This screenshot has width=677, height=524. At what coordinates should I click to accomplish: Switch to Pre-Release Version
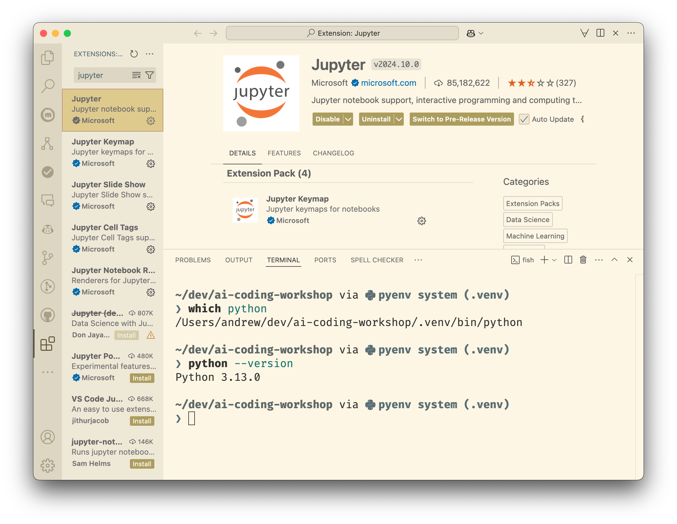coord(462,119)
